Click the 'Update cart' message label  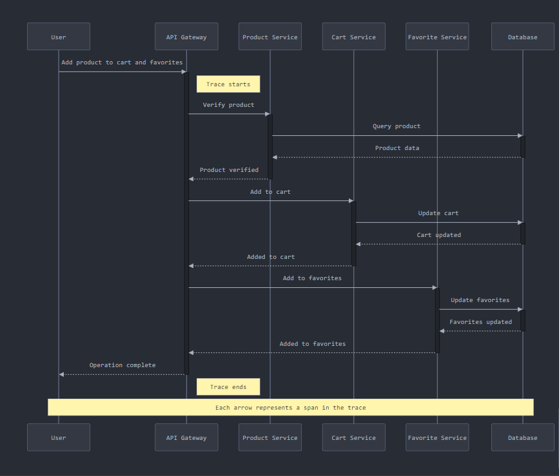pos(438,213)
